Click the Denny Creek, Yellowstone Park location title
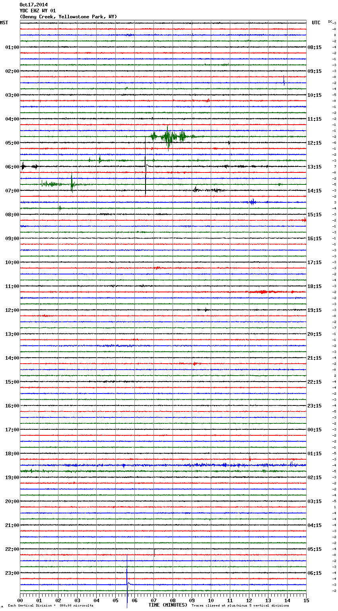Viewport: 338px width, 611px height. [x=68, y=17]
